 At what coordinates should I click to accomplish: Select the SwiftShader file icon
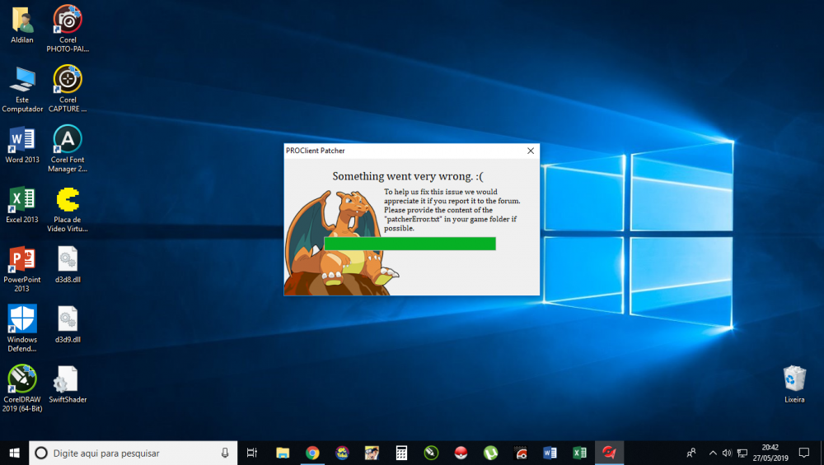(68, 380)
